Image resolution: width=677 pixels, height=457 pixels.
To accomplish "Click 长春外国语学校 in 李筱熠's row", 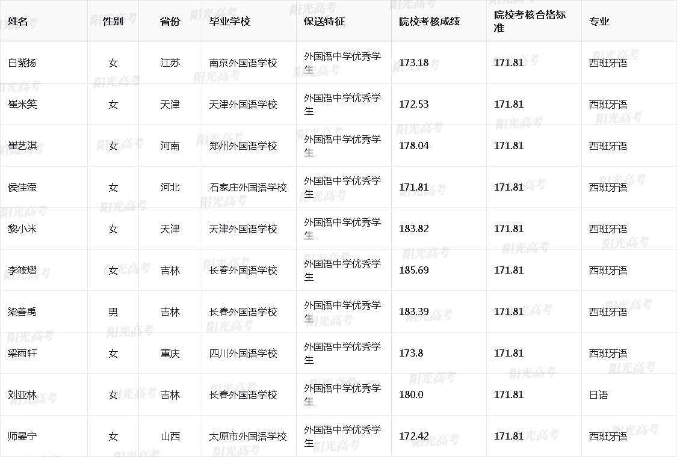I will 243,271.
